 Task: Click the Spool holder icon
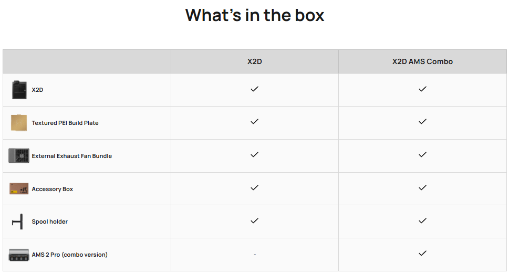[17, 222]
